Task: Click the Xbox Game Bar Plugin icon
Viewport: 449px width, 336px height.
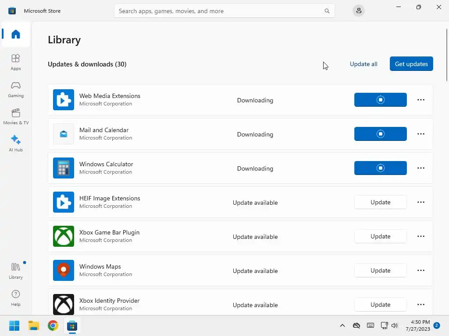Action: [64, 236]
